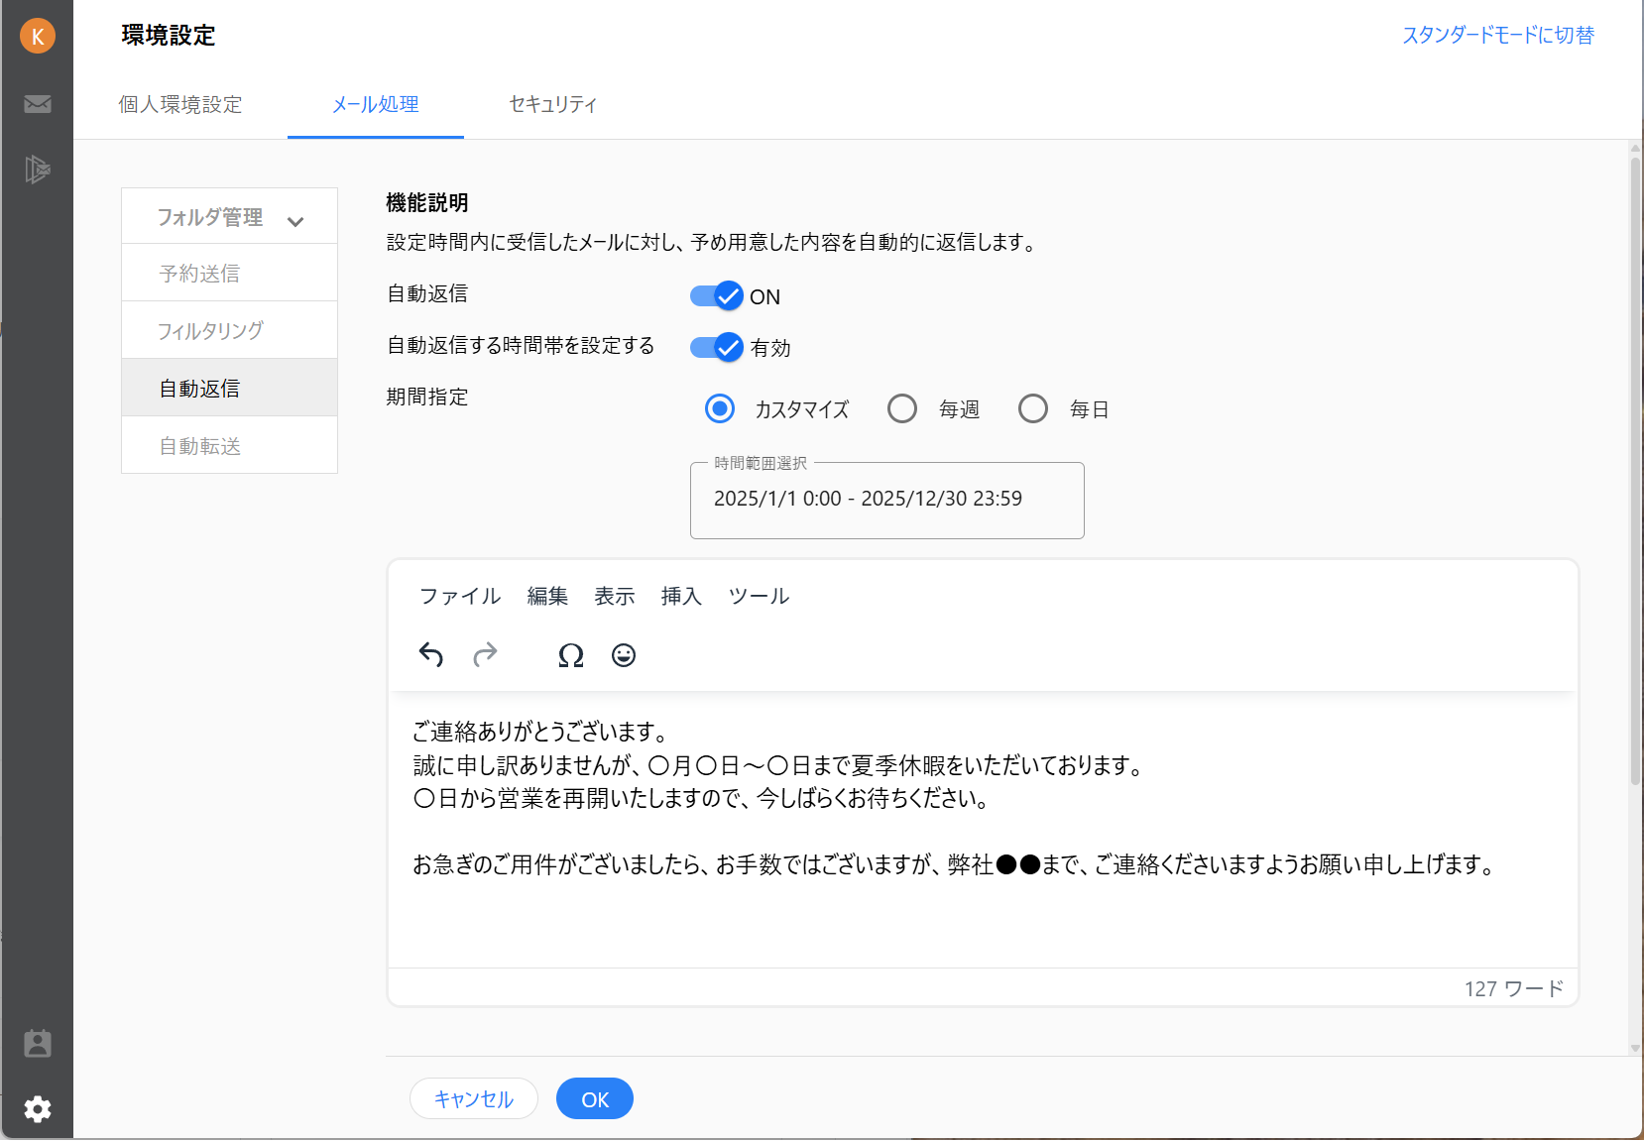The width and height of the screenshot is (1644, 1141).
Task: Click the 時間範囲選択 date range field
Action: point(887,500)
